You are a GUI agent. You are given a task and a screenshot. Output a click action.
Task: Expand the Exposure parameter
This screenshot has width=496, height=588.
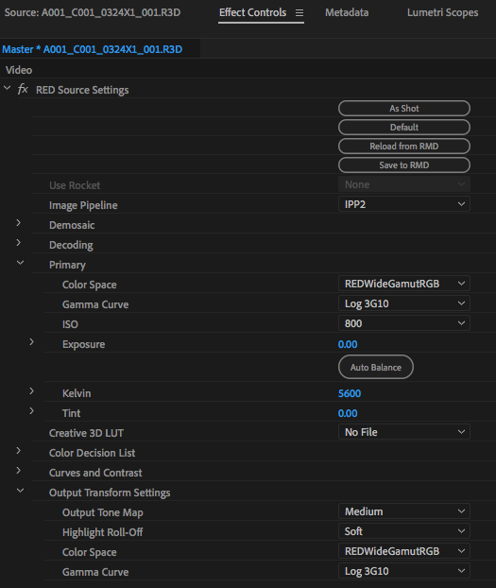click(32, 342)
